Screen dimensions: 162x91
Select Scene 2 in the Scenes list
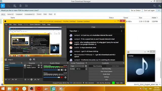13,67
